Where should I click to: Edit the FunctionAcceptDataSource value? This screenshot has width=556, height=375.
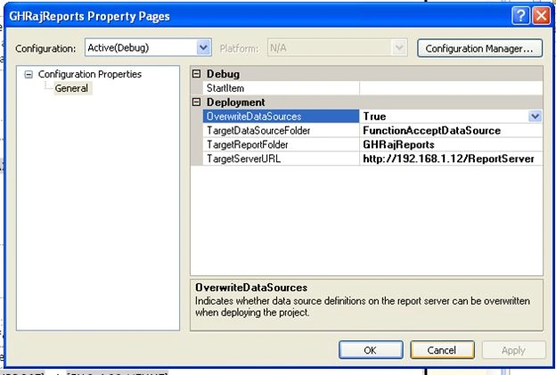pyautogui.click(x=451, y=130)
